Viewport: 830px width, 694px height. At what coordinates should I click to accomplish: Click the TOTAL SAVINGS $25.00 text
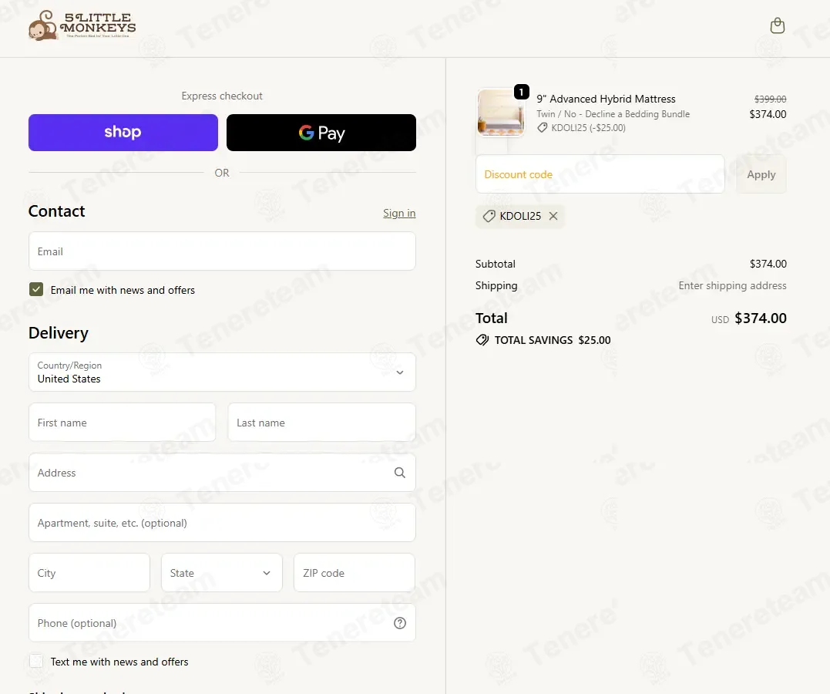[552, 340]
